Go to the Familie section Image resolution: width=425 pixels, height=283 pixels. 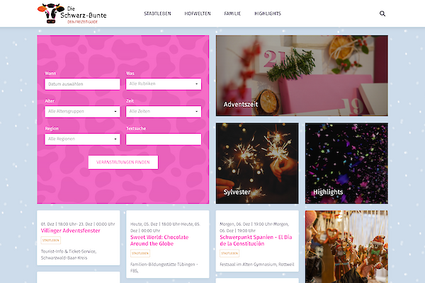232,13
